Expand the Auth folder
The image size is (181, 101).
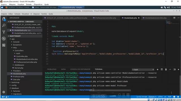click(x=18, y=53)
